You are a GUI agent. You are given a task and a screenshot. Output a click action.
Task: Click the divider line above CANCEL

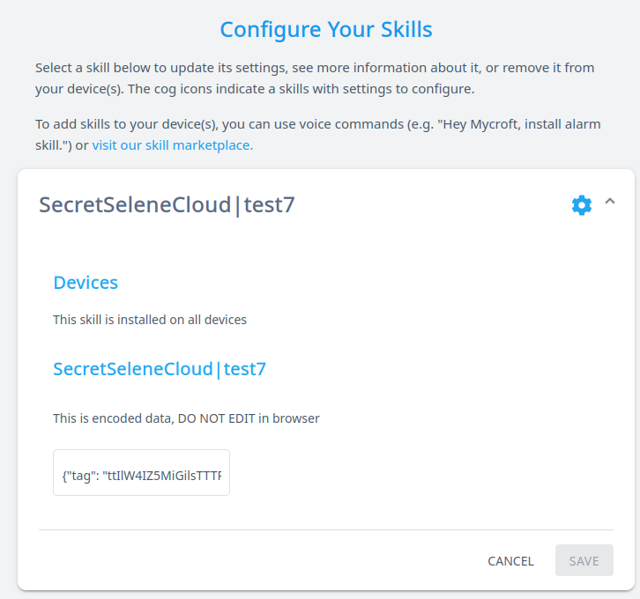click(326, 529)
